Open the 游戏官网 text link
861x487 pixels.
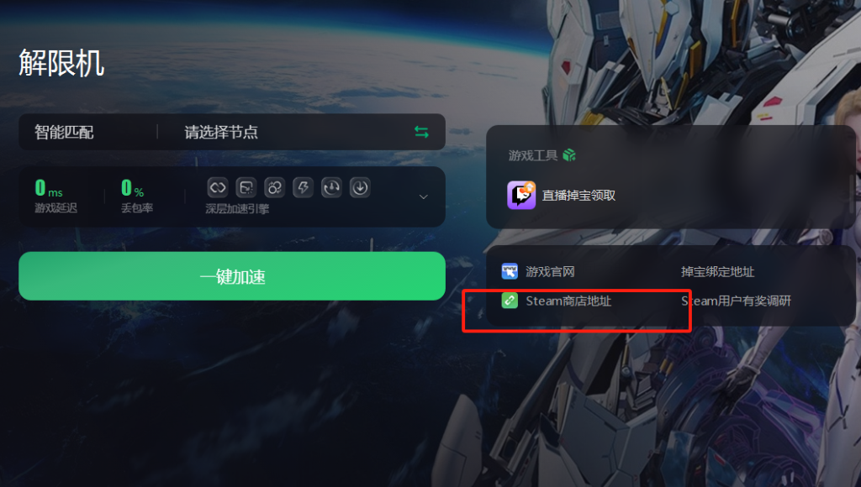point(550,271)
